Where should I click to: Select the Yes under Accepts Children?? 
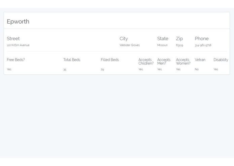coord(141,69)
